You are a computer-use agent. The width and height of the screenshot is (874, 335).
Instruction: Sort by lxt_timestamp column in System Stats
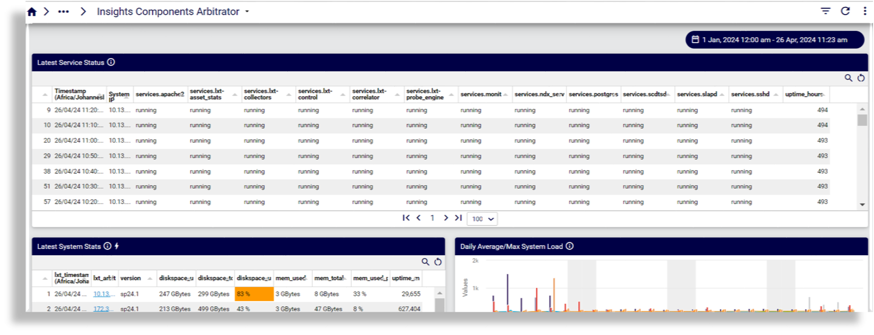click(x=72, y=278)
